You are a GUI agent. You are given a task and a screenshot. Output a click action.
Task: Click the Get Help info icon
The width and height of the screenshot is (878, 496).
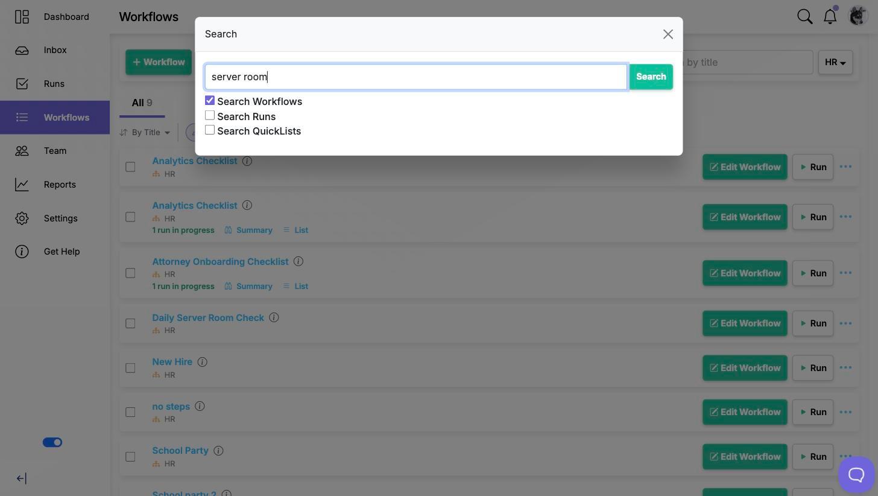pos(22,252)
